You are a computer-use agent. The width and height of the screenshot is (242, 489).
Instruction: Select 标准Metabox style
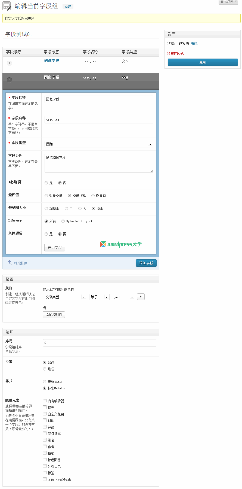point(45,388)
